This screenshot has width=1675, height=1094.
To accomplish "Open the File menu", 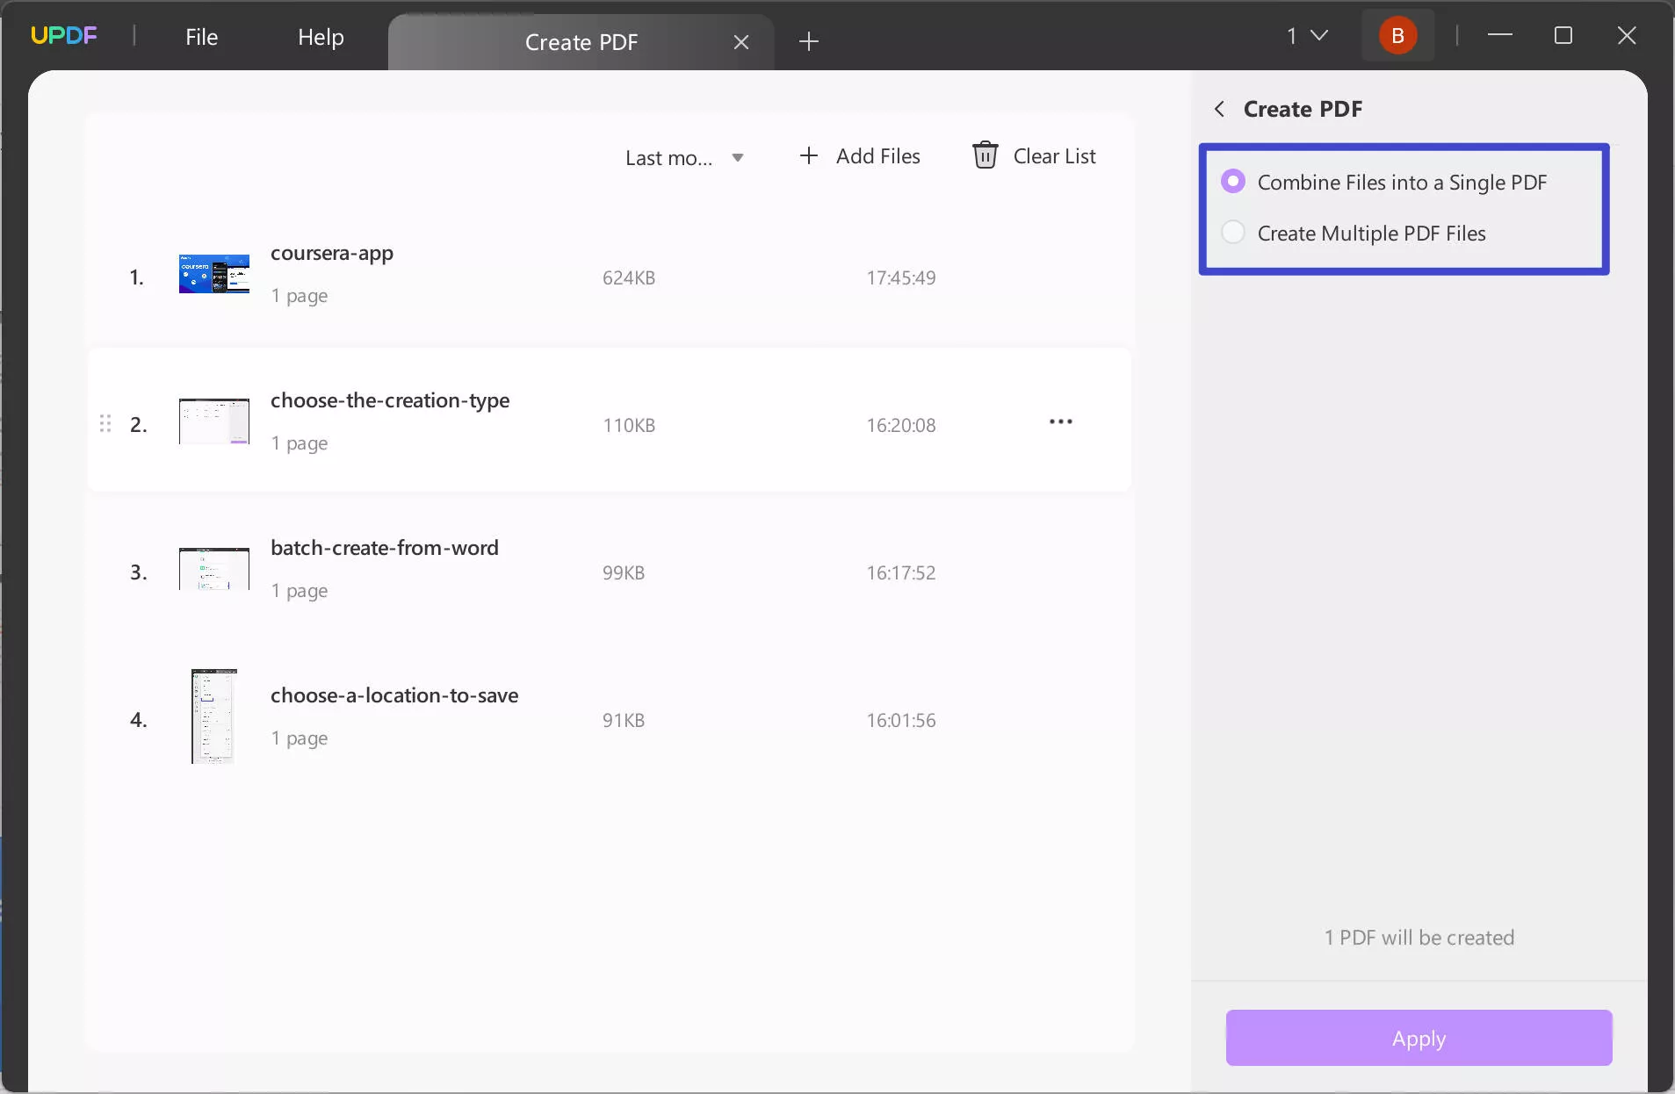I will tap(201, 37).
